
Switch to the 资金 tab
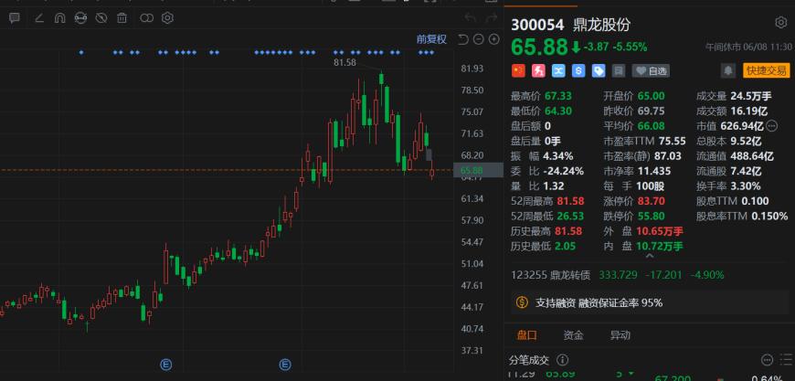pyautogui.click(x=574, y=335)
